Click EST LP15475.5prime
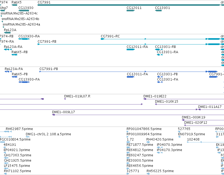The image size is (224, 175). (6, 168)
